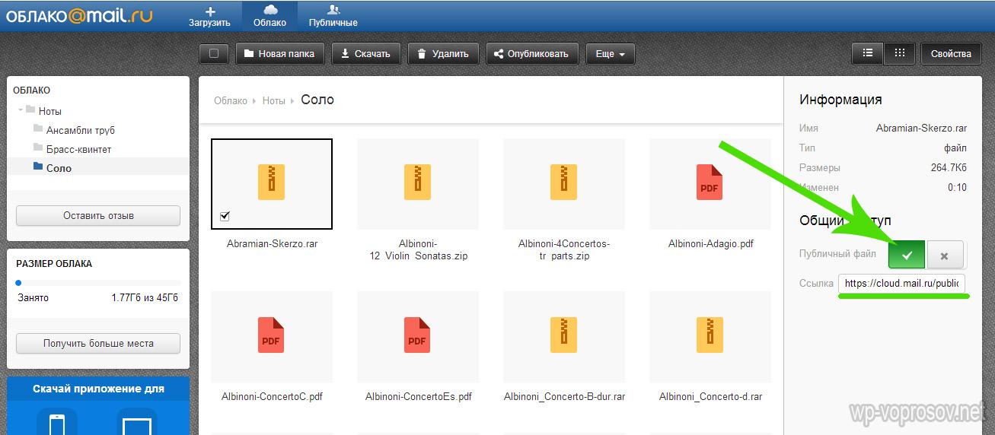Click the Загрузить upload icon
This screenshot has width=995, height=435.
(x=209, y=11)
